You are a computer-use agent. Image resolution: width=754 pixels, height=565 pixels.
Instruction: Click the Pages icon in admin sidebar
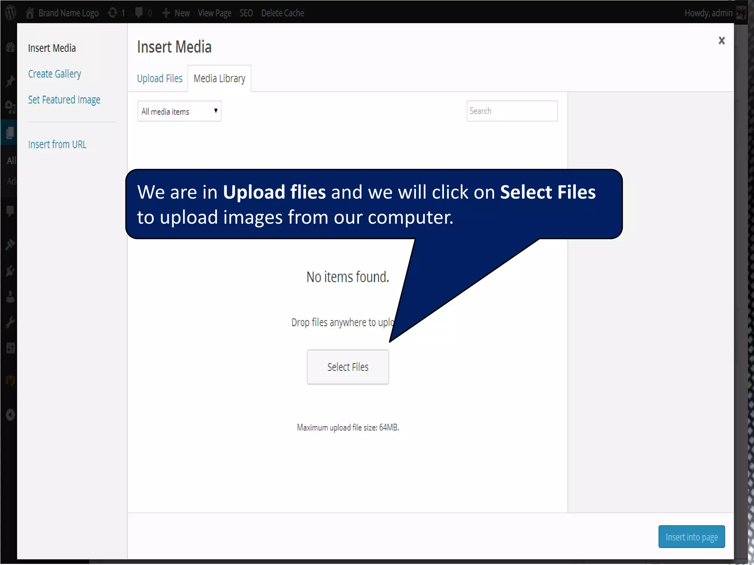tap(10, 132)
